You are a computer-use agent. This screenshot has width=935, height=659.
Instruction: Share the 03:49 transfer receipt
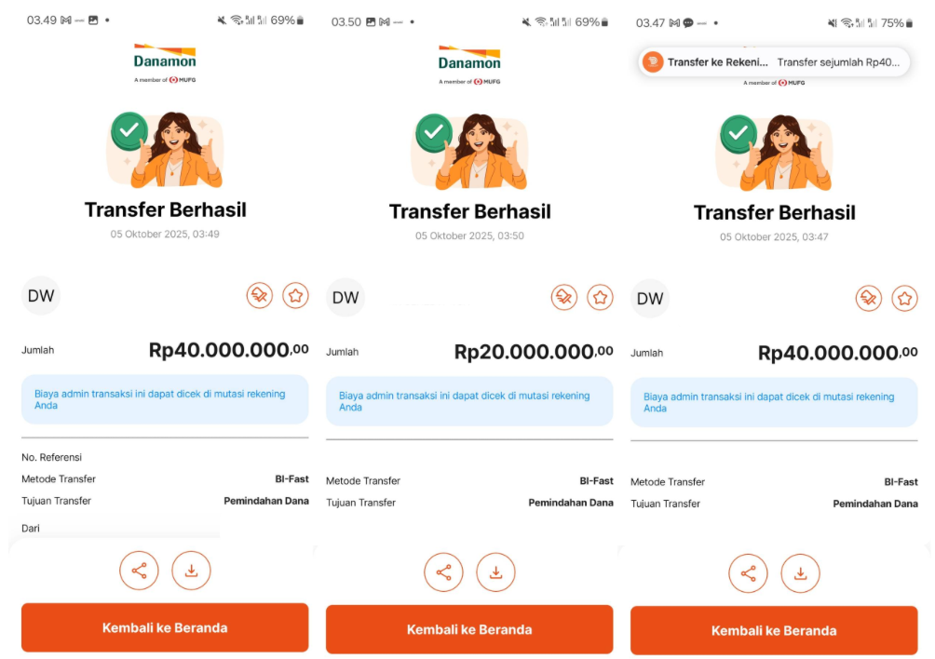(x=139, y=571)
